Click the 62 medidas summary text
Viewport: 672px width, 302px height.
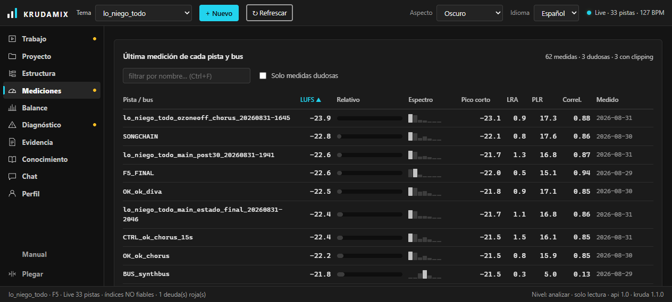point(562,57)
